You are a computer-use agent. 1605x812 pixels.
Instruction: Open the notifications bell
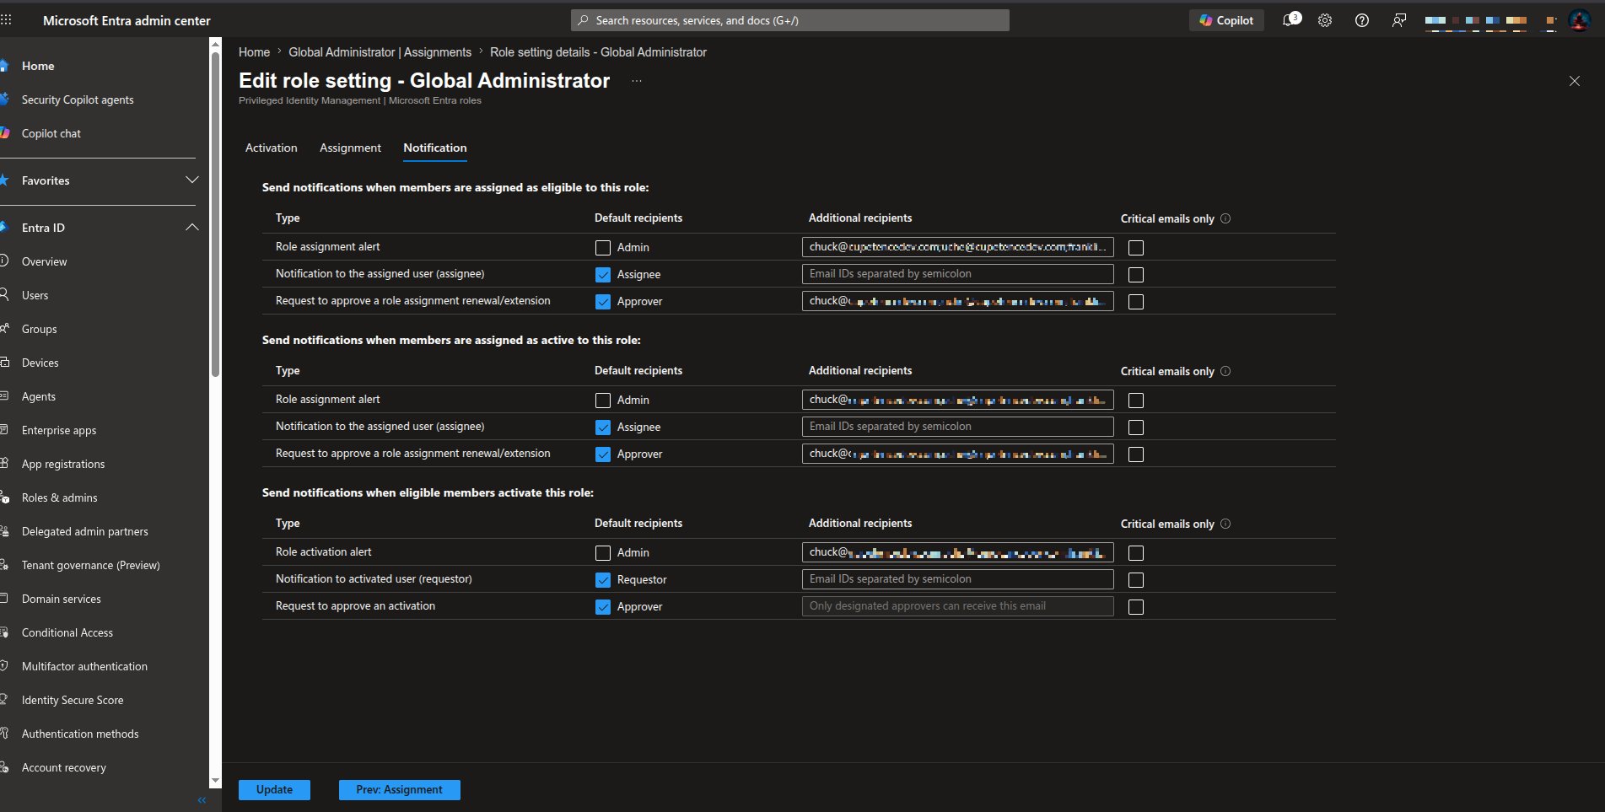click(1290, 20)
